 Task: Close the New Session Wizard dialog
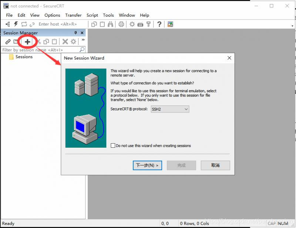[x=229, y=58]
